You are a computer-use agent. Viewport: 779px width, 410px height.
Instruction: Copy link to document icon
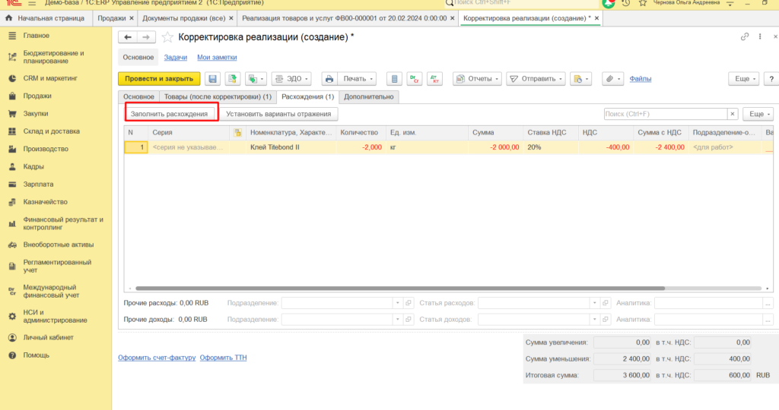tap(744, 36)
